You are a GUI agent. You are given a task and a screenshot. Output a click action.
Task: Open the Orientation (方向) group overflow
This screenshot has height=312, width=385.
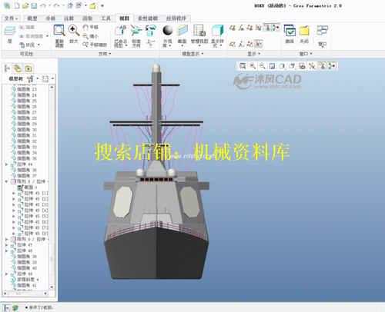(x=105, y=54)
